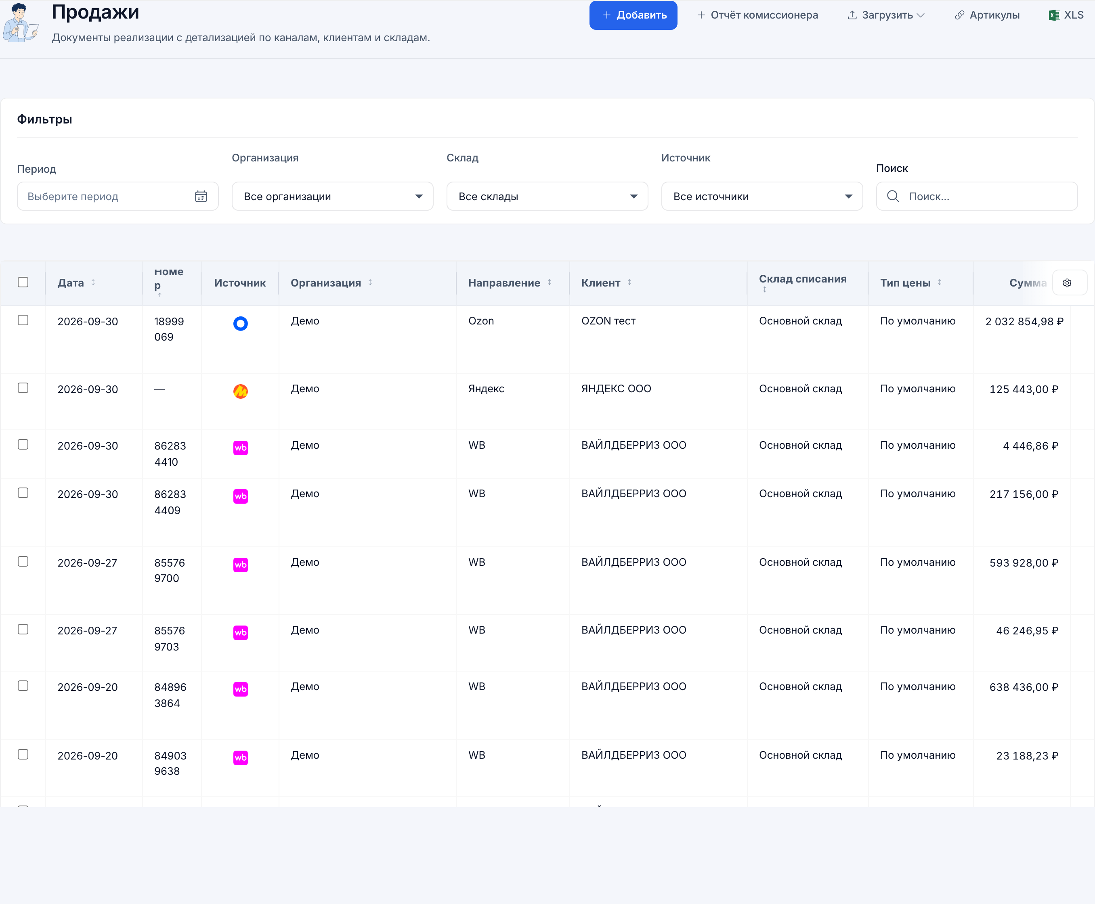The height and width of the screenshot is (904, 1095).
Task: Click the Выберите период date field
Action: point(118,196)
